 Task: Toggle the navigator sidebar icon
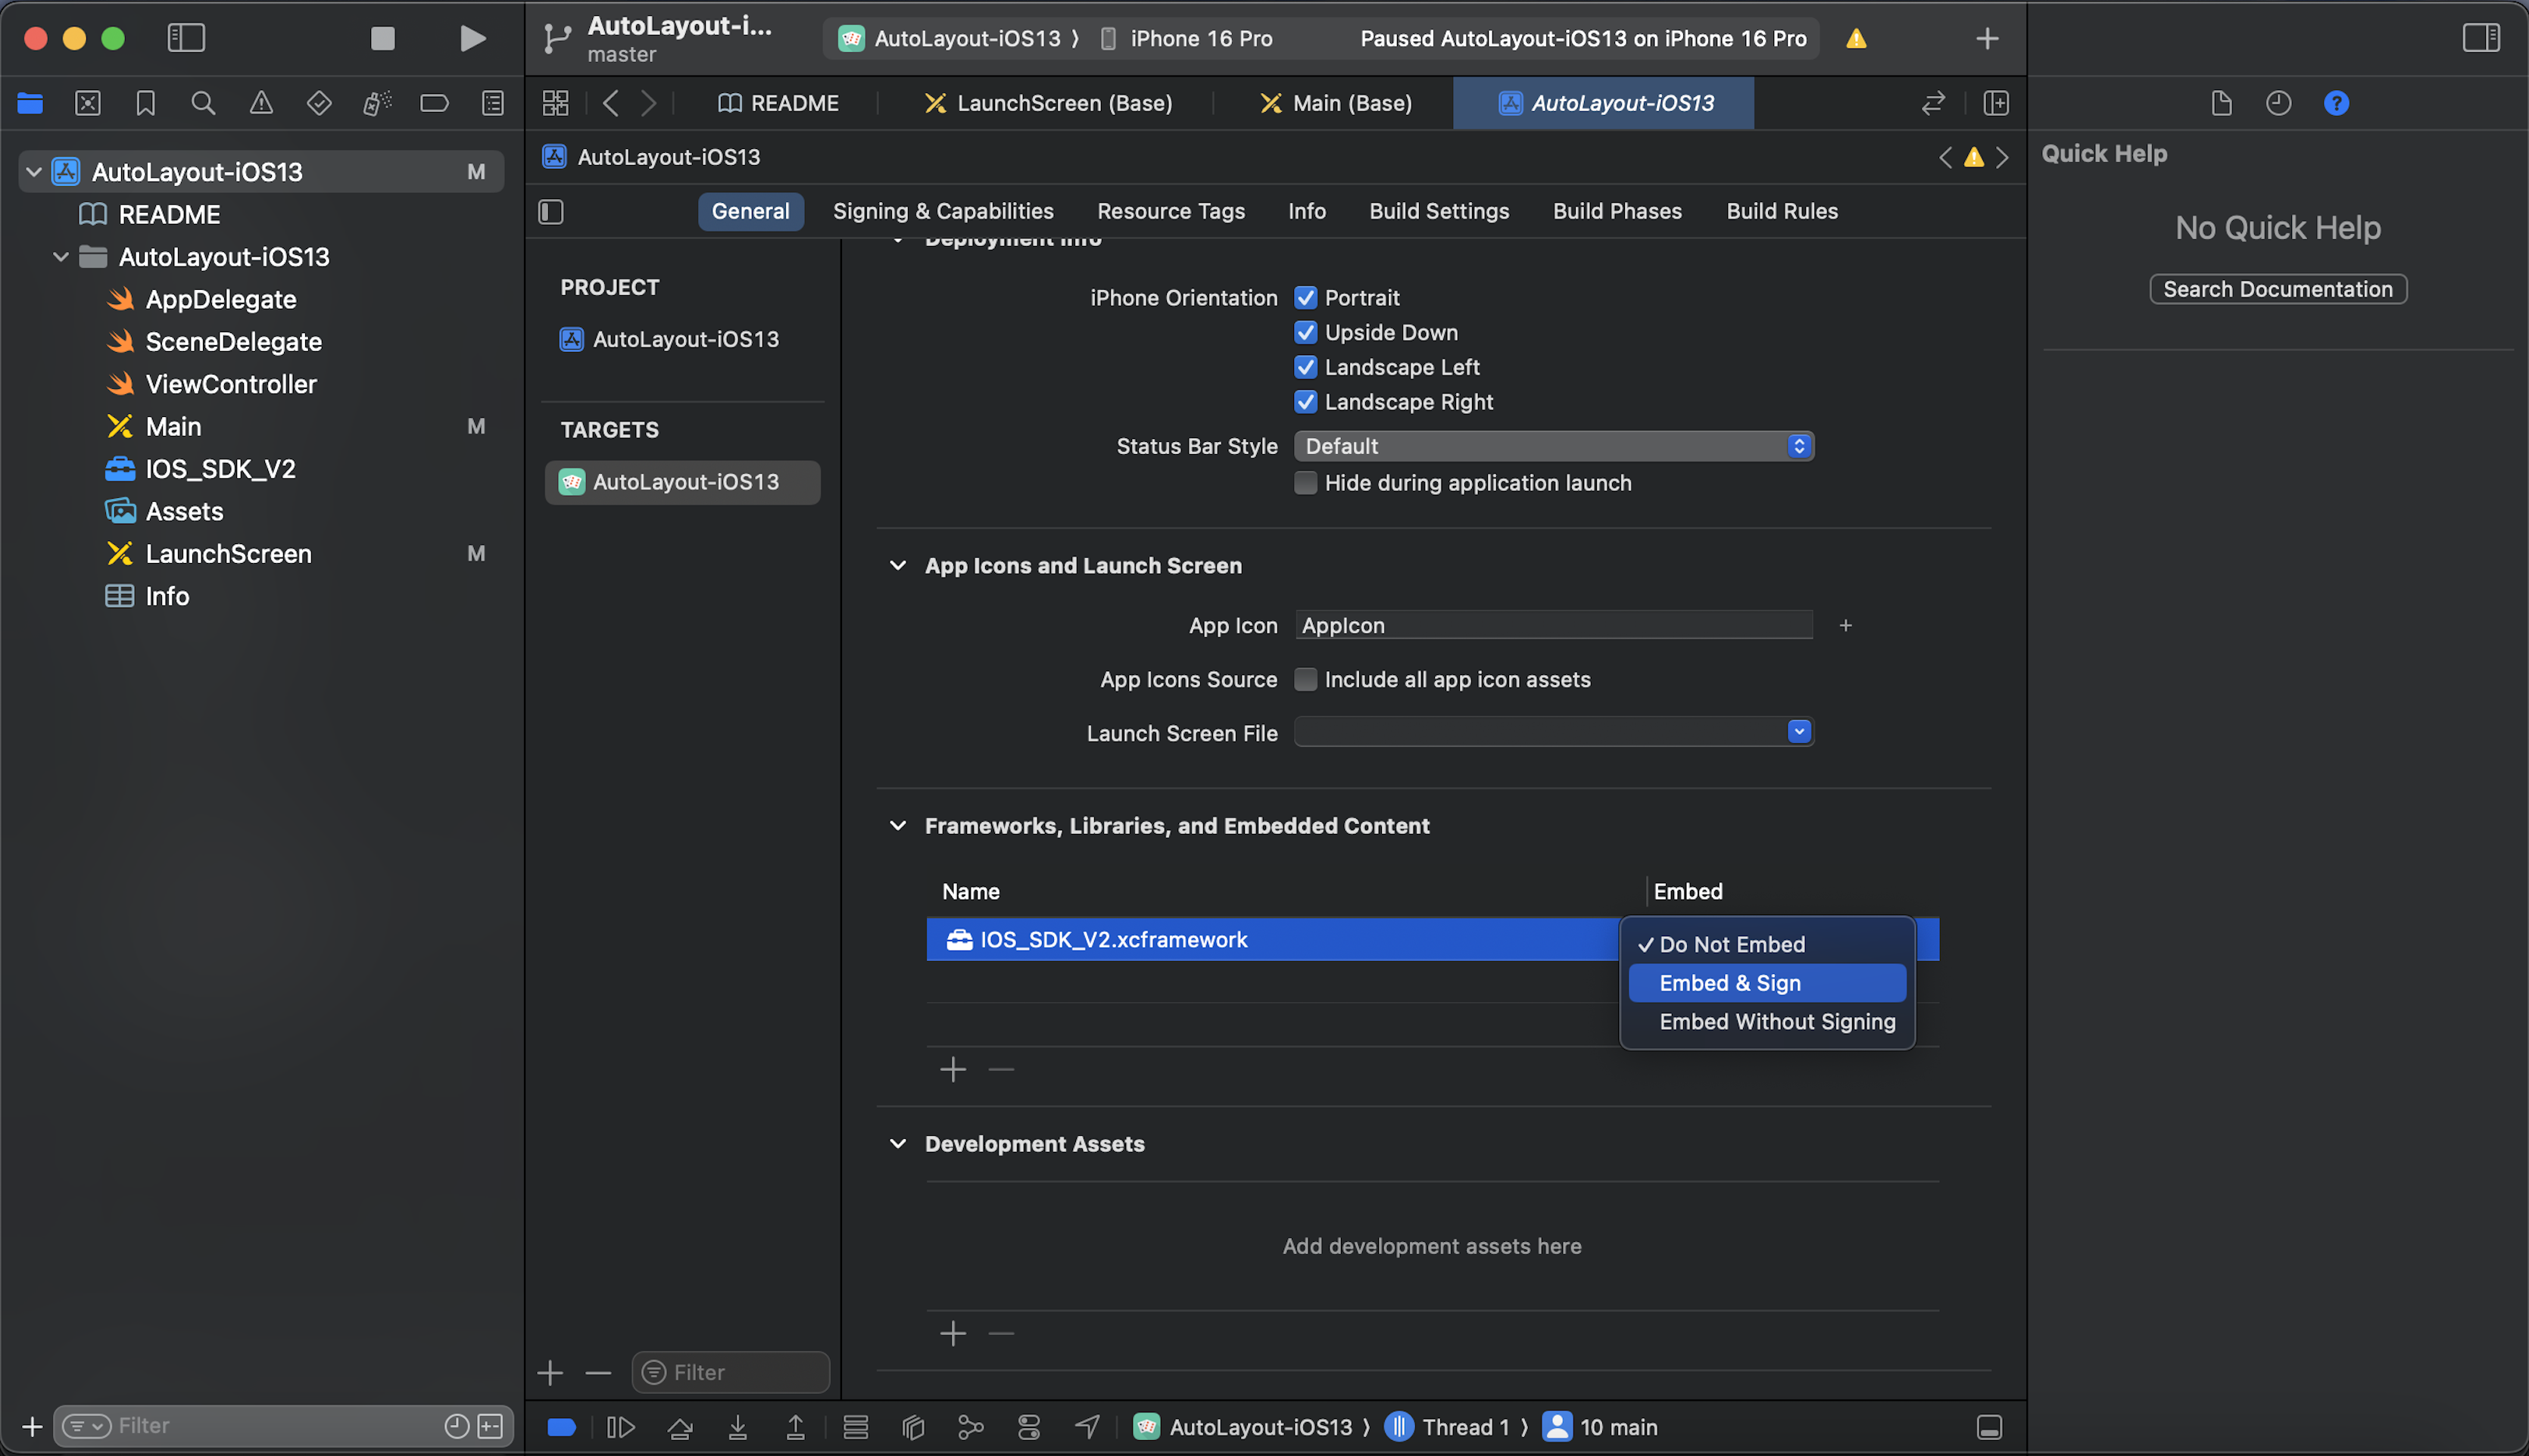[186, 38]
